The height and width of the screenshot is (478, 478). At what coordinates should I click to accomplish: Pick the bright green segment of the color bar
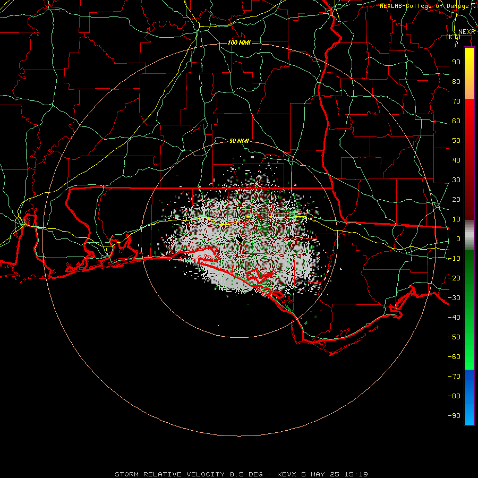pyautogui.click(x=469, y=310)
